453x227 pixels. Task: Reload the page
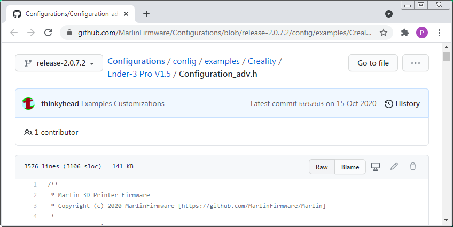click(48, 33)
